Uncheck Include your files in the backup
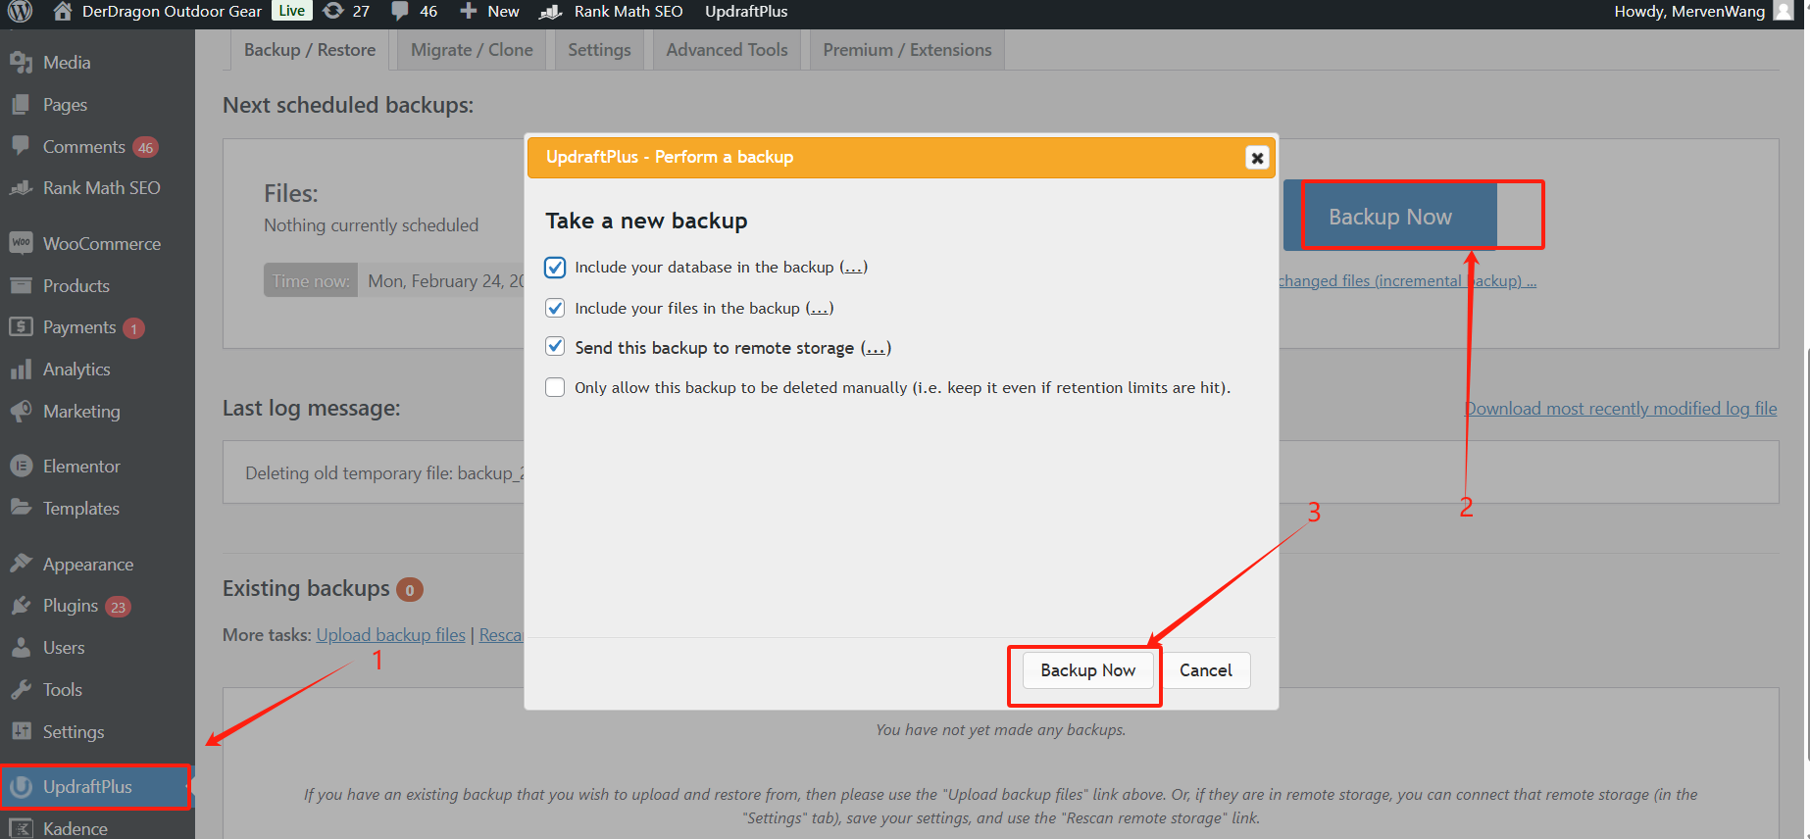 pyautogui.click(x=555, y=308)
